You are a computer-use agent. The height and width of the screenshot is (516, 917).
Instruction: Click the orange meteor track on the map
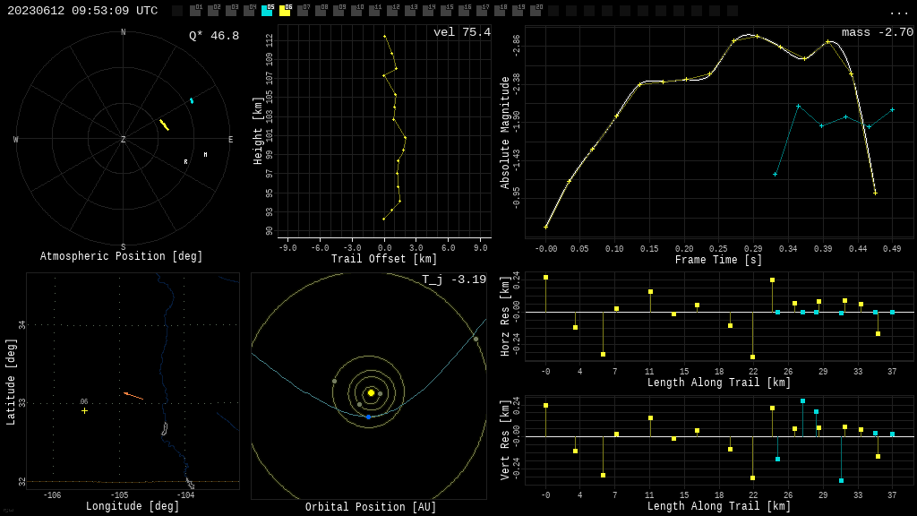pos(133,395)
